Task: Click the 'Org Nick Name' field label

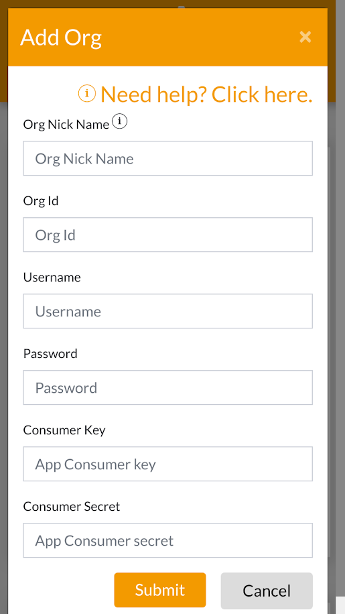Action: pos(66,125)
